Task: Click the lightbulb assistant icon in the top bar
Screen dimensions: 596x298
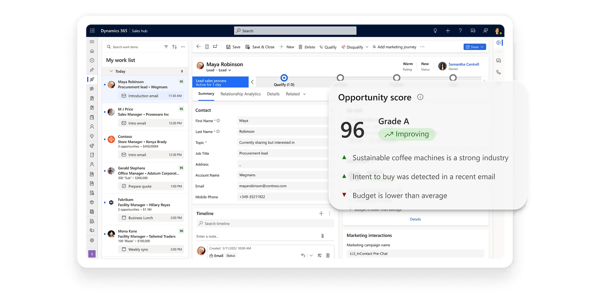Action: (x=435, y=31)
